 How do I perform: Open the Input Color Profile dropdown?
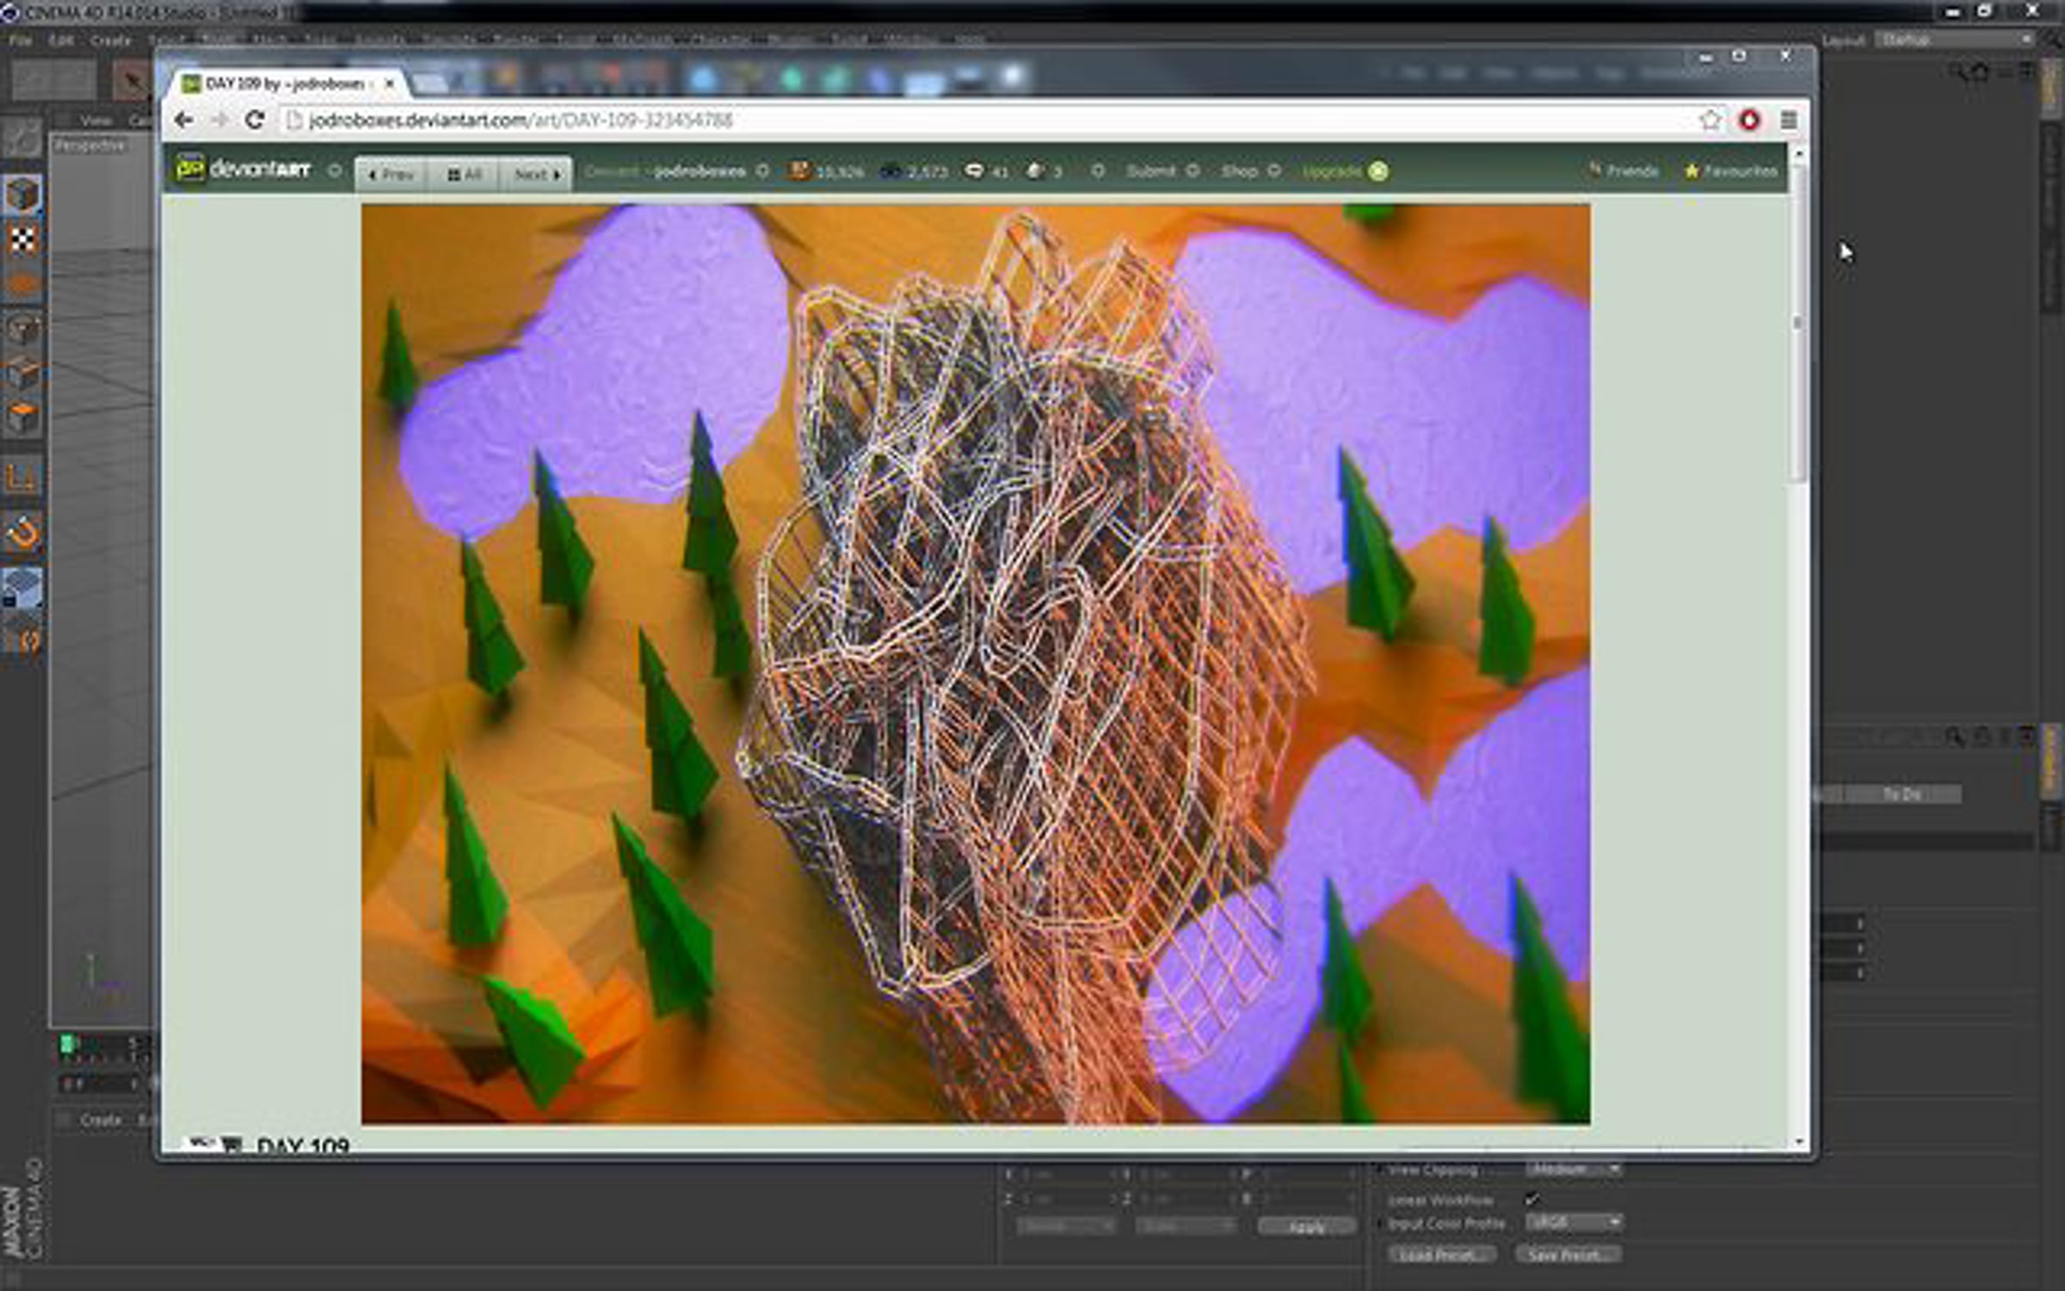click(1574, 1222)
